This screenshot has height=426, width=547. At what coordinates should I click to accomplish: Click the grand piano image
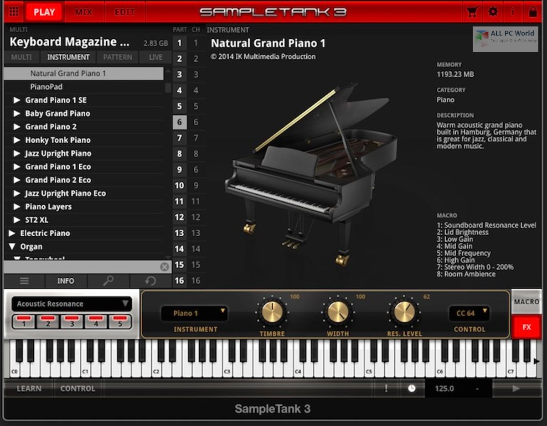312,174
